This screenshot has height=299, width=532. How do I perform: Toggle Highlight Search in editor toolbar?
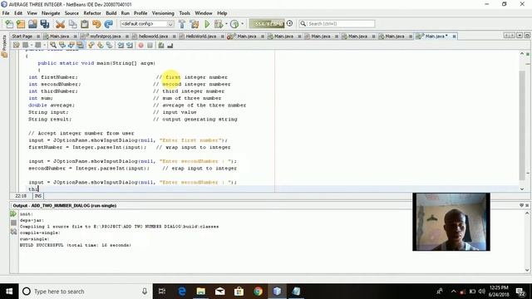point(80,45)
